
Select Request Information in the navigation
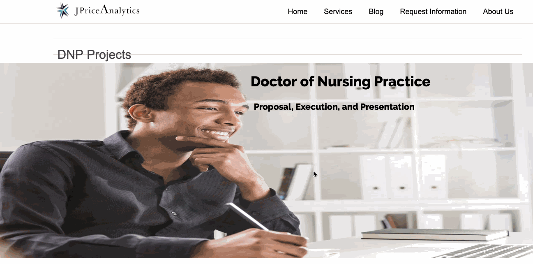click(433, 12)
